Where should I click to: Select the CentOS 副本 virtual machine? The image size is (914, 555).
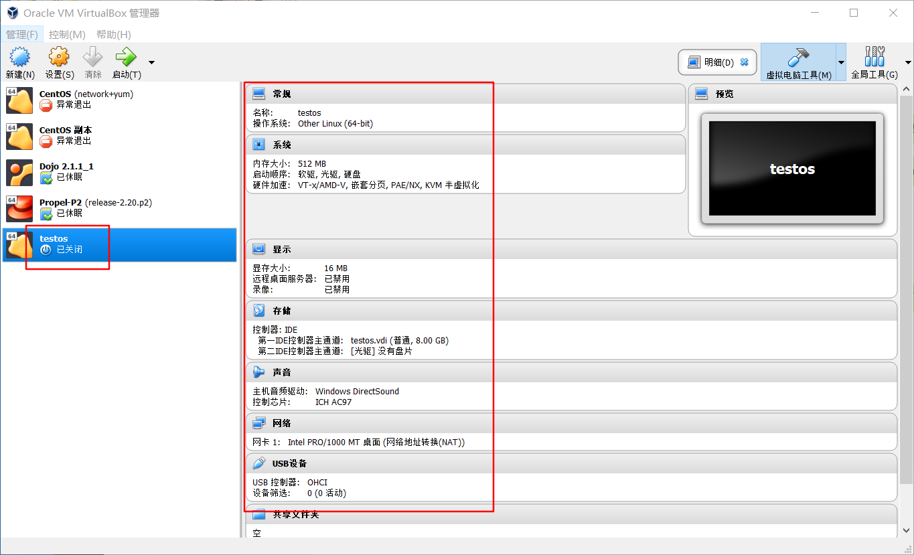tap(119, 136)
